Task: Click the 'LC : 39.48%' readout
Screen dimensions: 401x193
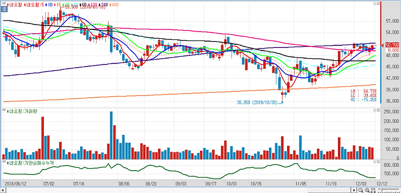Action: pos(364,95)
